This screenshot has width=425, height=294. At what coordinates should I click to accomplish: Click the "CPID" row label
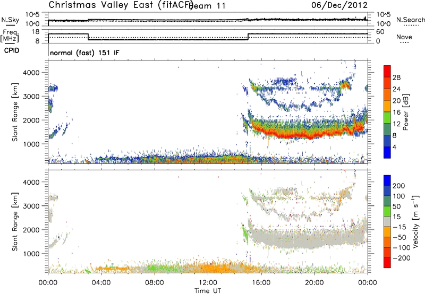click(x=12, y=50)
